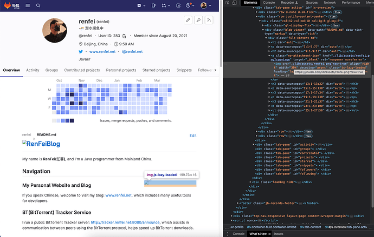Close the What's New drawer tab
374x237 pixels.
point(269,234)
